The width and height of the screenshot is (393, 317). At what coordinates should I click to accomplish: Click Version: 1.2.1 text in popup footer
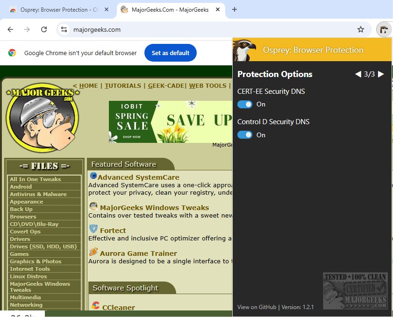[x=298, y=307]
